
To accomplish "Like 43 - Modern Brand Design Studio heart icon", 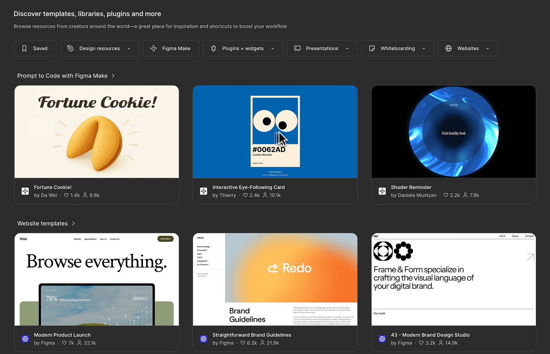I will (422, 343).
